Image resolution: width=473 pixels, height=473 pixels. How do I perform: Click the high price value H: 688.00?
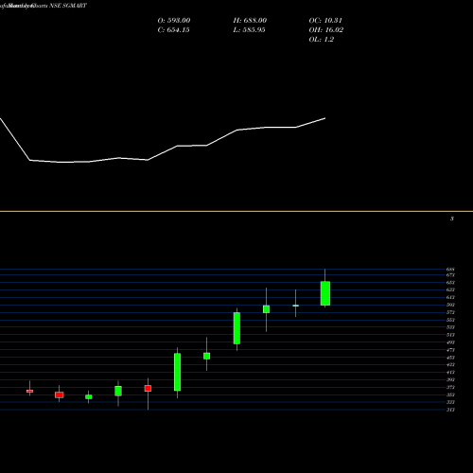(250, 21)
